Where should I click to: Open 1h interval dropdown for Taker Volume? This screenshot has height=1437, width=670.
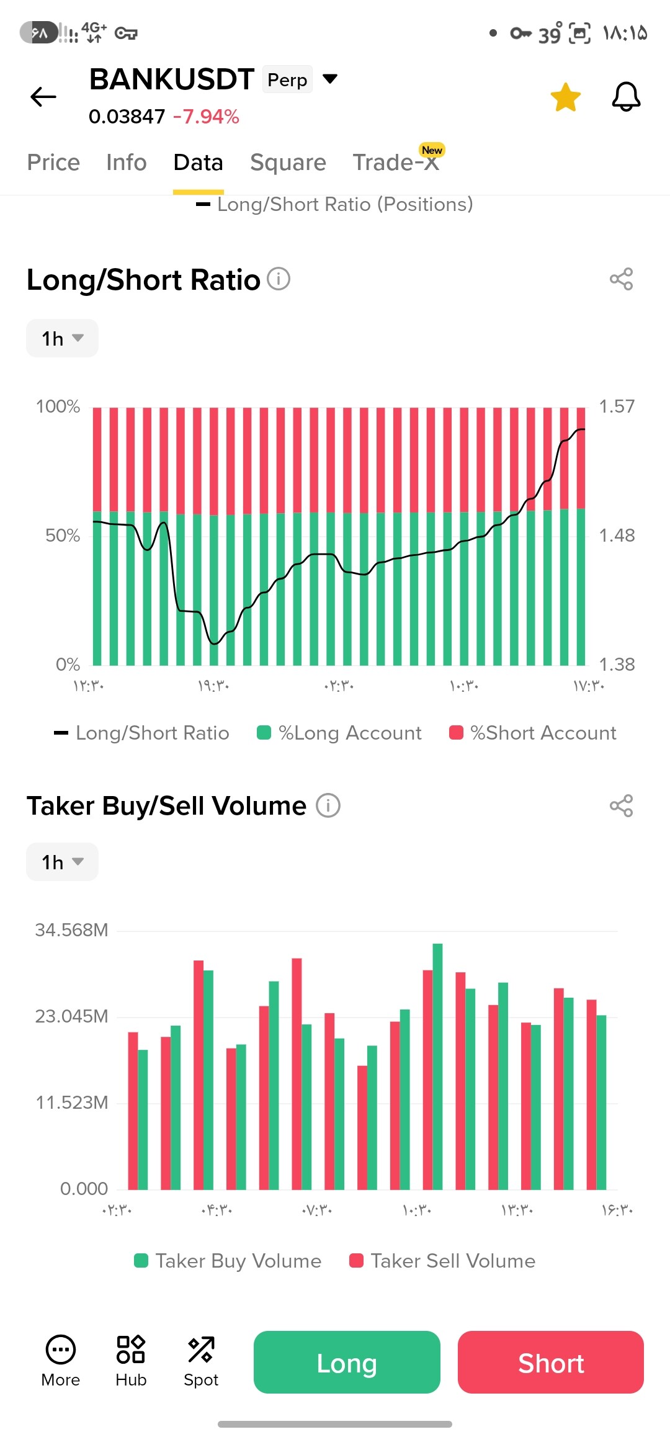pyautogui.click(x=62, y=862)
